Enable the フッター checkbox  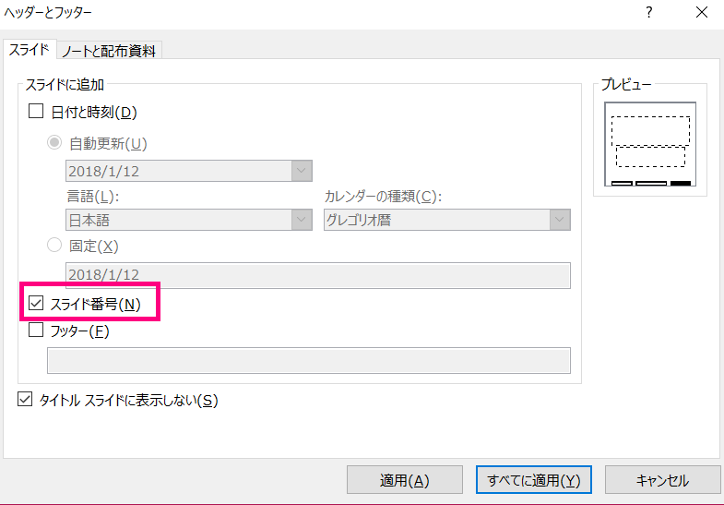pyautogui.click(x=36, y=330)
